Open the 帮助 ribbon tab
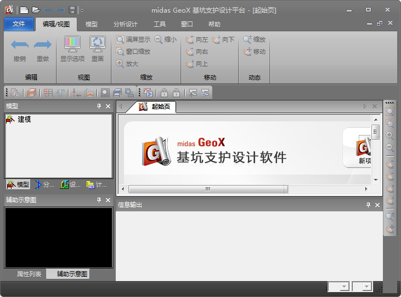Image resolution: width=401 pixels, height=297 pixels. [x=214, y=24]
